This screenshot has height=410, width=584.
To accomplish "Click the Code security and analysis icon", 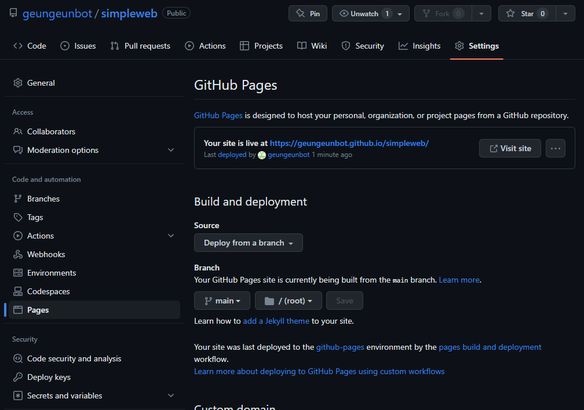I will pos(18,358).
